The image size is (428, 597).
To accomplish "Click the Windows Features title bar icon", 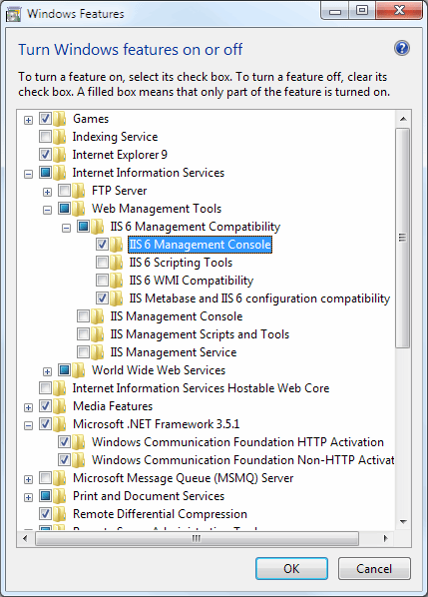I will [13, 14].
